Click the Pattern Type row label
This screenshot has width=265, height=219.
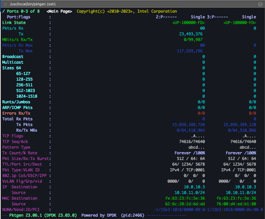pos(16,147)
